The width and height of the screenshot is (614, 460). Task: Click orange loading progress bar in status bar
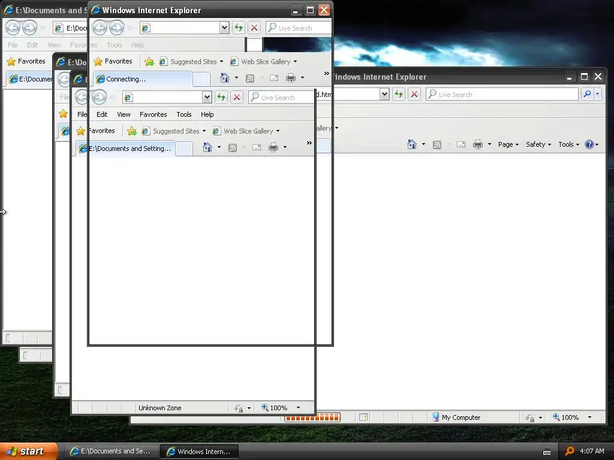tap(312, 417)
